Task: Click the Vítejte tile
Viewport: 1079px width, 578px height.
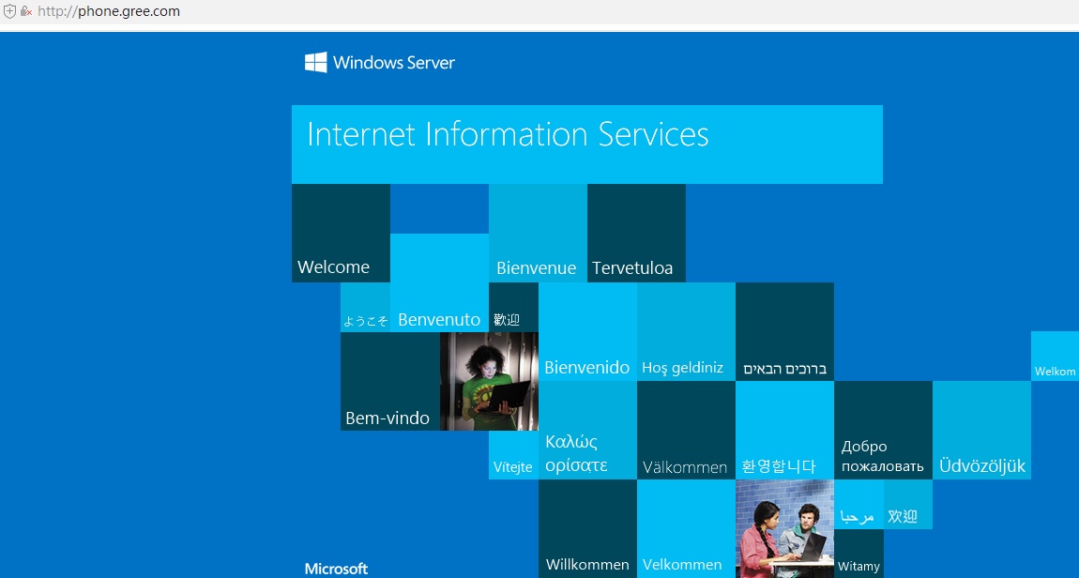Action: 513,455
